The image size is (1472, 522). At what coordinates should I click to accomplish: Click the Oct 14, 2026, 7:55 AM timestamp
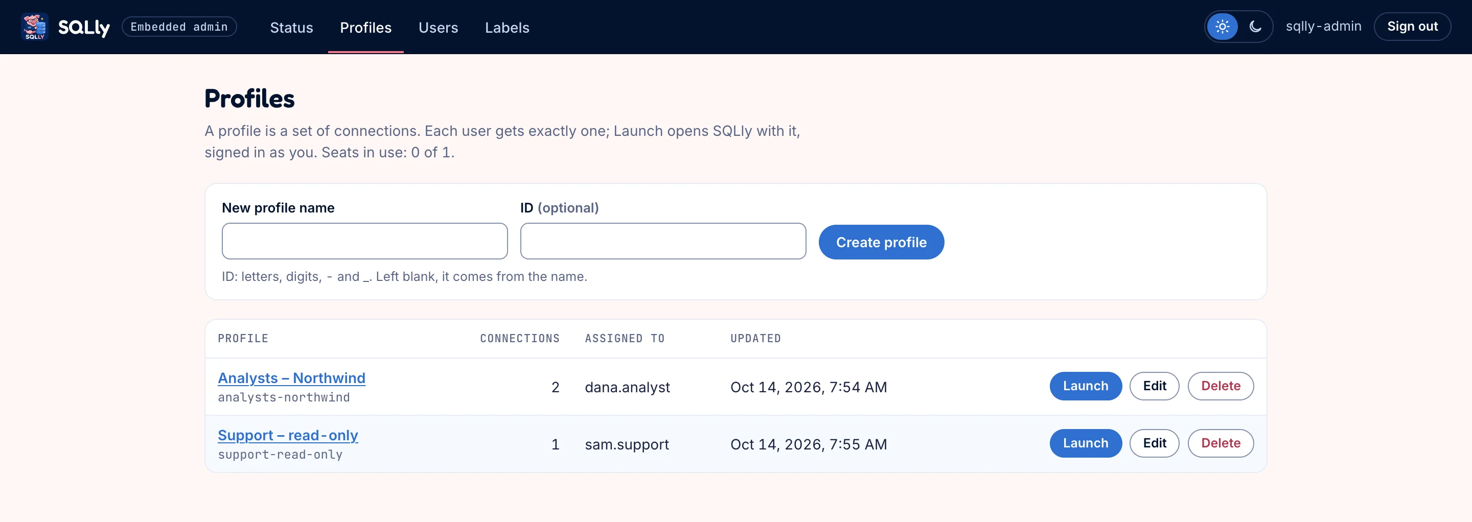[x=809, y=444]
